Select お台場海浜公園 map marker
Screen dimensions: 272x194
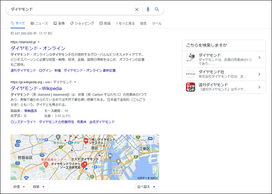pos(119,161)
